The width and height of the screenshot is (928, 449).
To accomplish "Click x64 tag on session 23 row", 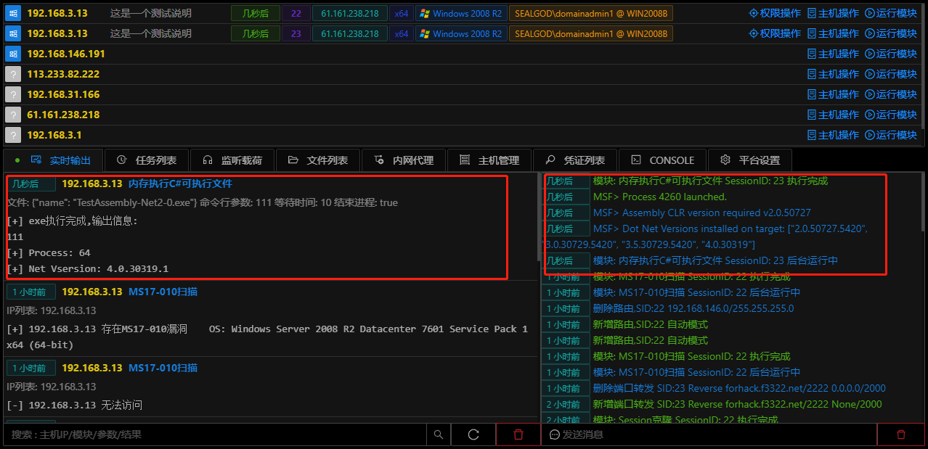I will click(401, 33).
